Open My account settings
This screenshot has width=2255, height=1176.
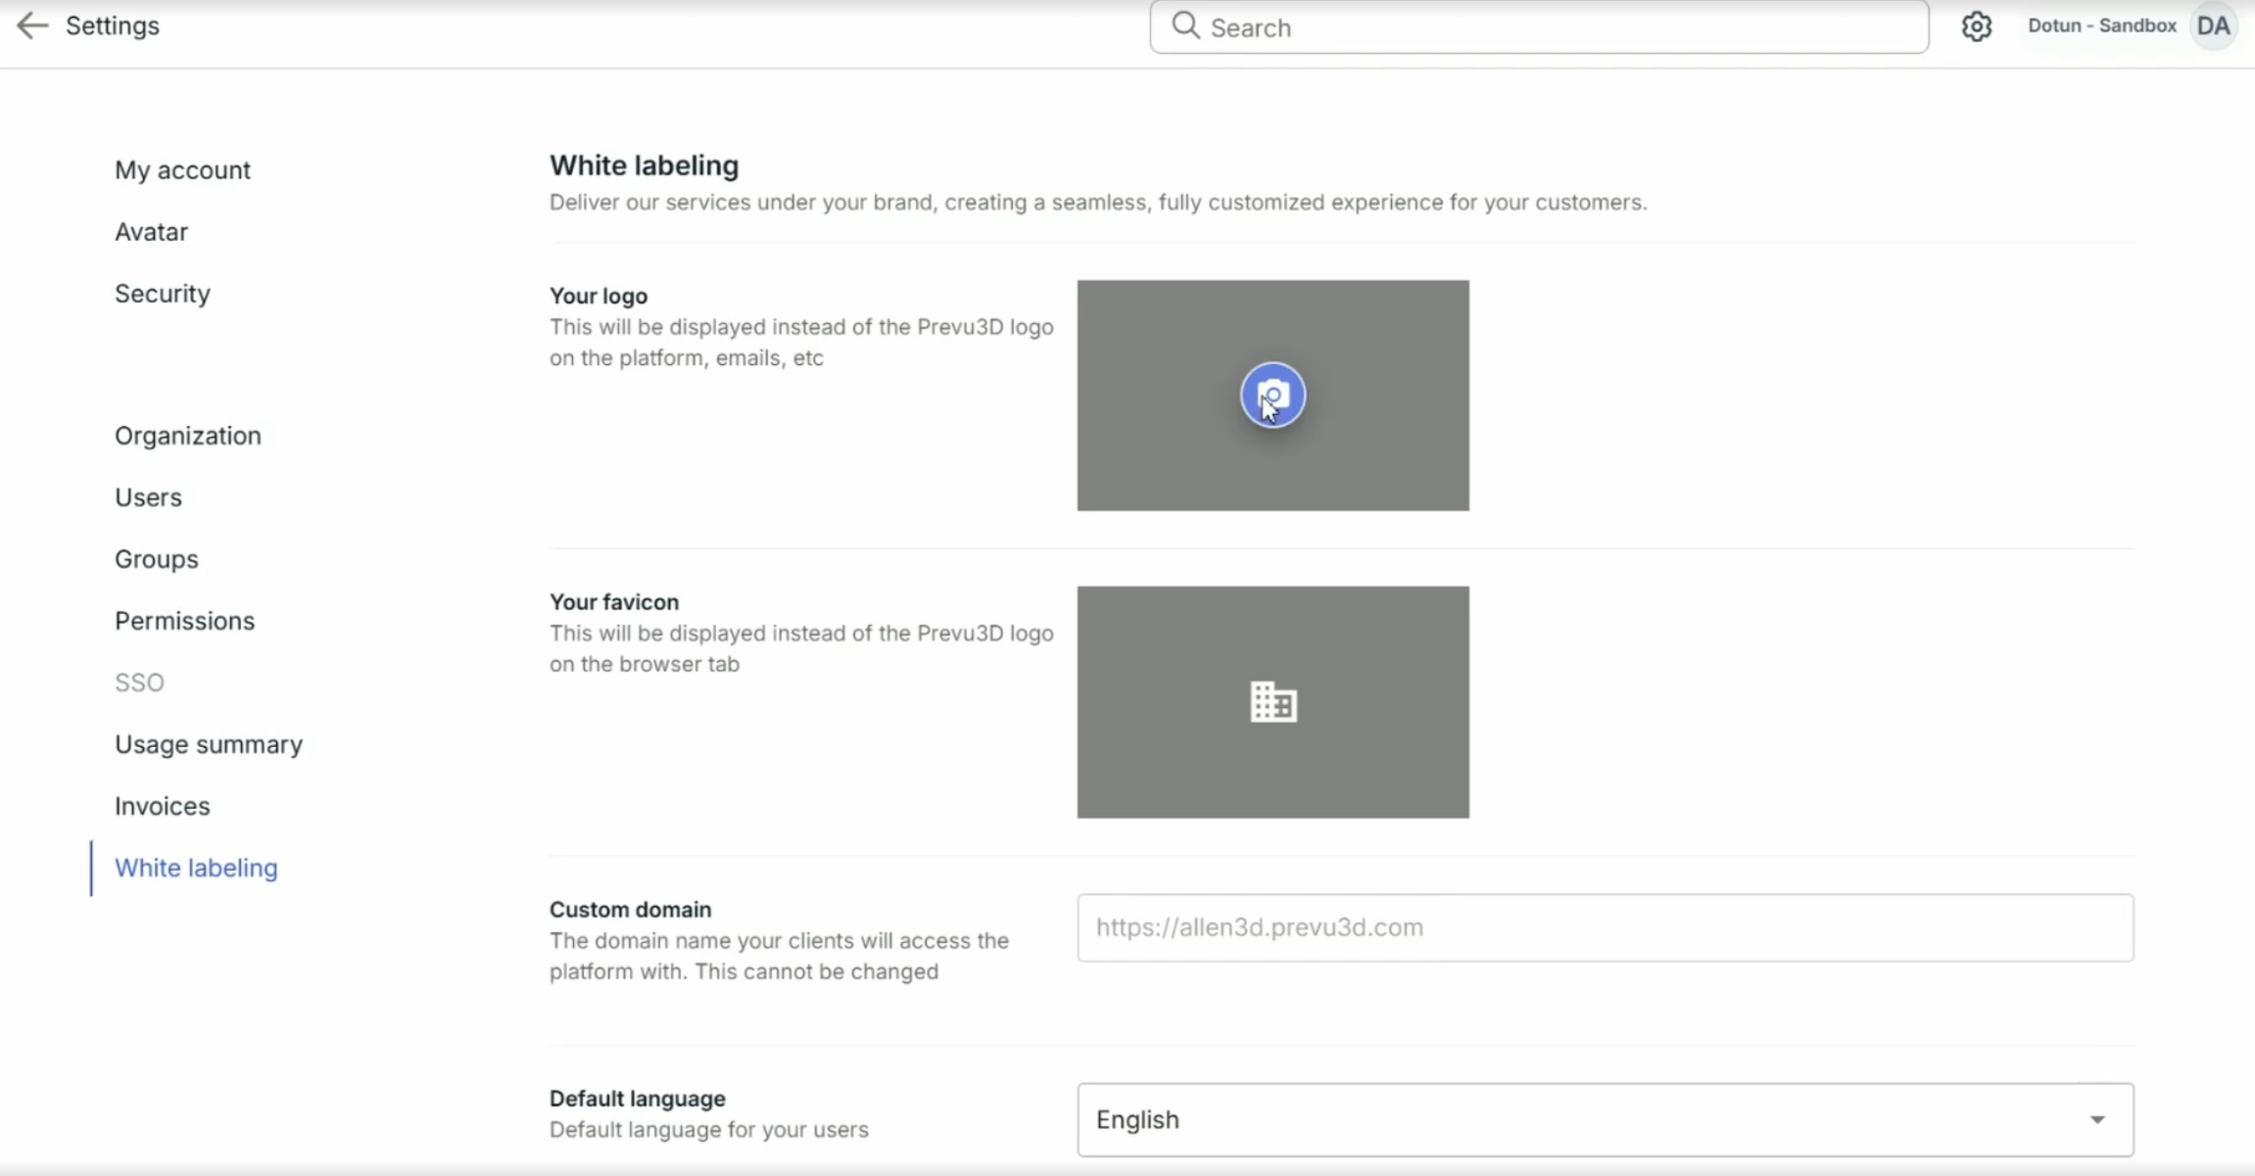coord(182,170)
